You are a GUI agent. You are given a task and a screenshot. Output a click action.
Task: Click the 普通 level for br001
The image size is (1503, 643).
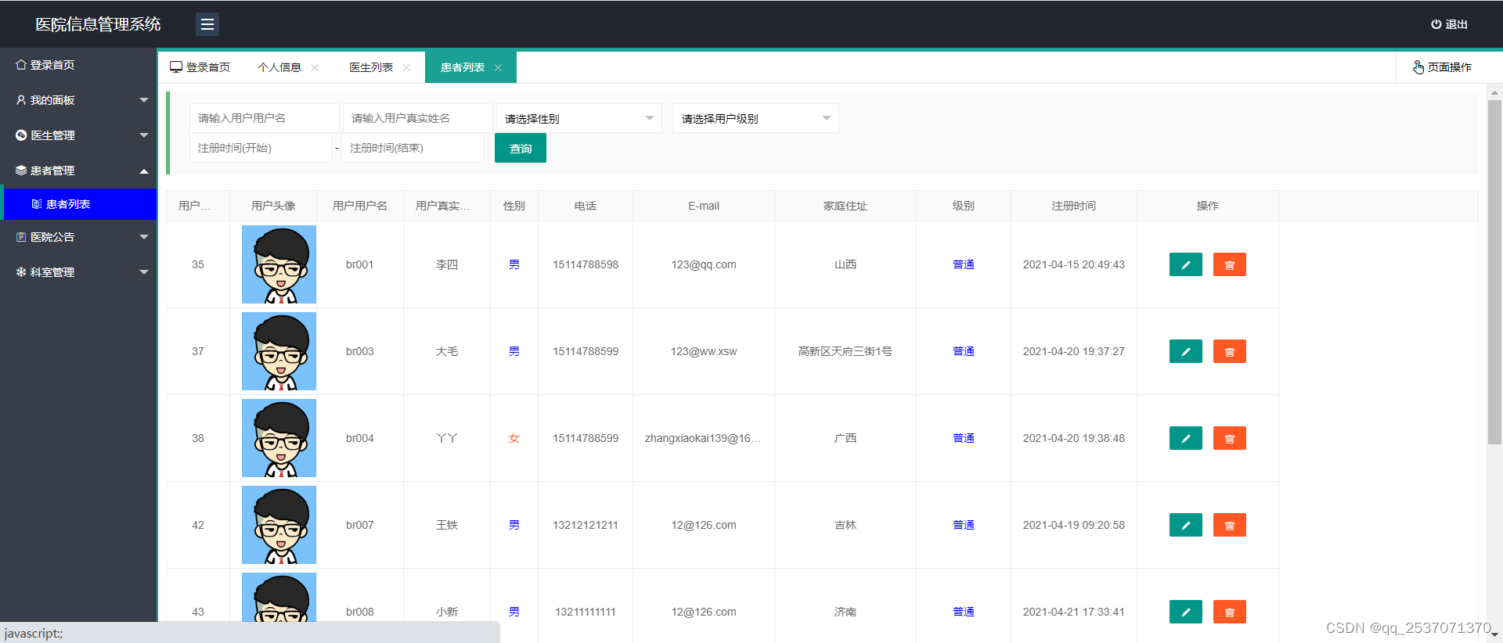point(964,264)
